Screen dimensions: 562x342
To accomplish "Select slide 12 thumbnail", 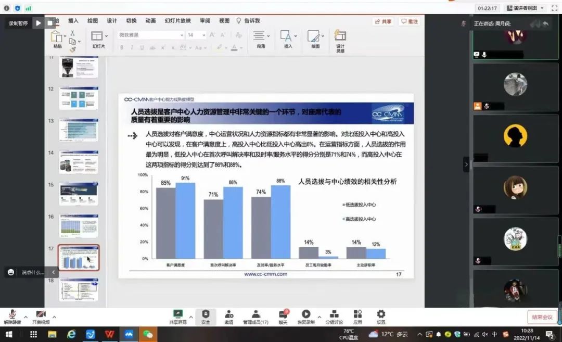I will [x=79, y=98].
